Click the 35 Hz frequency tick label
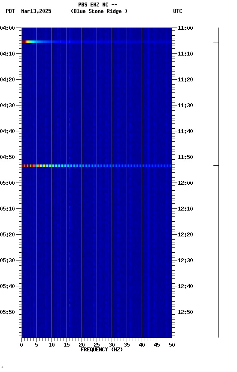Screen dimensions: 237x372 [127, 345]
